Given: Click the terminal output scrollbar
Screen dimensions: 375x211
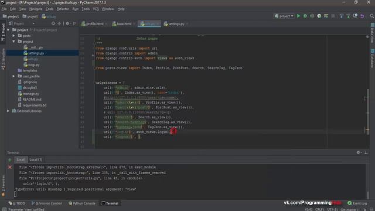Looking at the screenshot, I should [x=367, y=195].
